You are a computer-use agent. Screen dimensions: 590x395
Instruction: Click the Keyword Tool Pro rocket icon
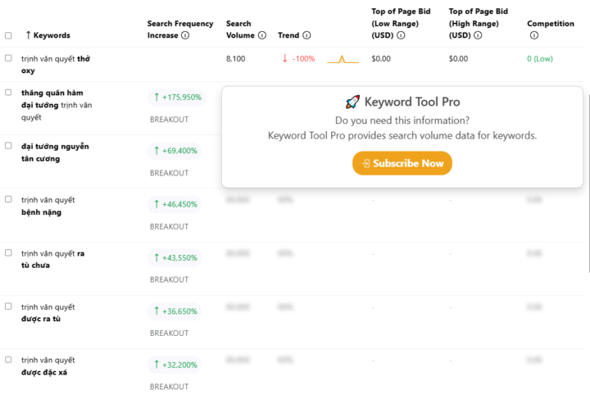pos(352,102)
